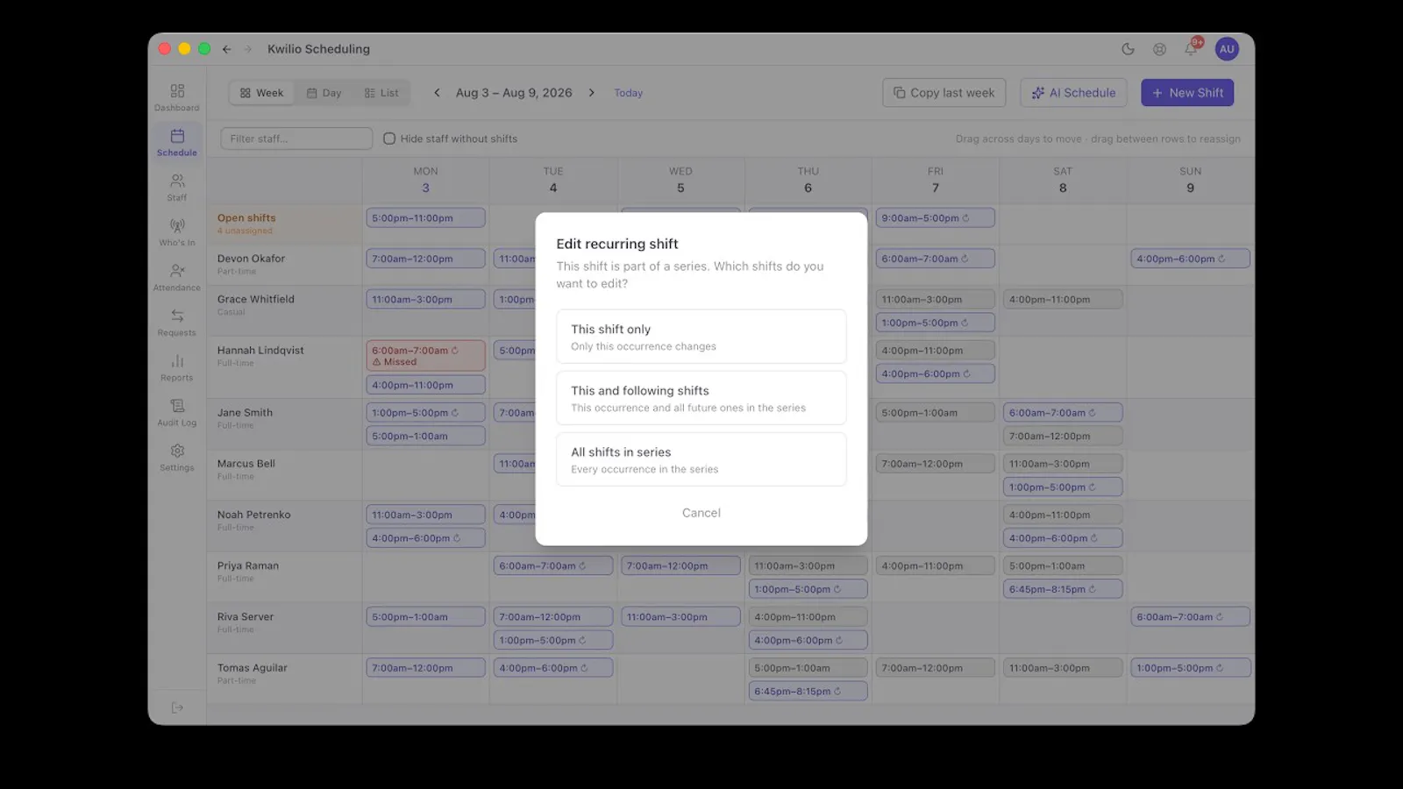Viewport: 1403px width, 789px height.
Task: Open Riva Server's Thursday 4:00pm–6:00pm shift
Action: coord(808,641)
